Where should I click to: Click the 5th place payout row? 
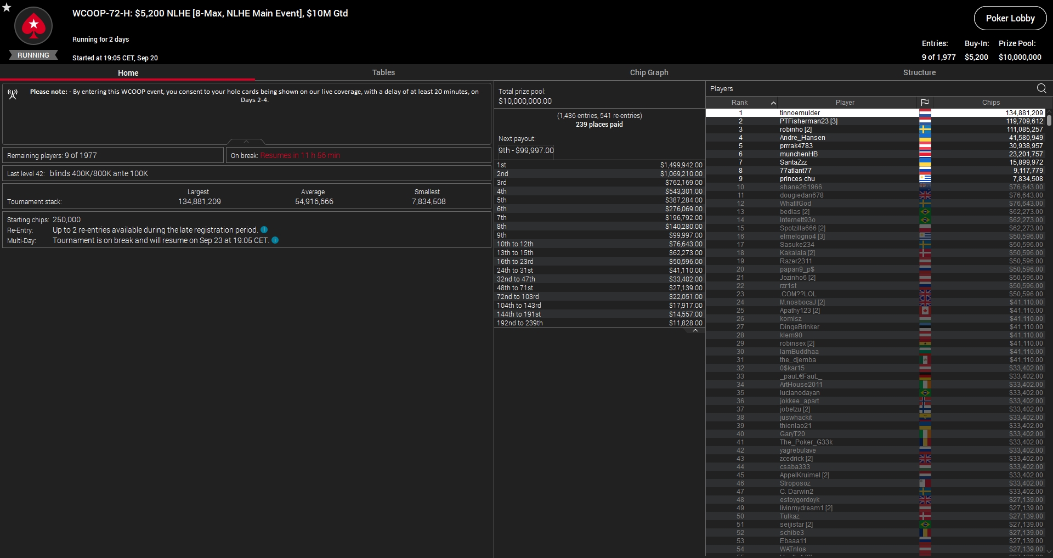(599, 200)
